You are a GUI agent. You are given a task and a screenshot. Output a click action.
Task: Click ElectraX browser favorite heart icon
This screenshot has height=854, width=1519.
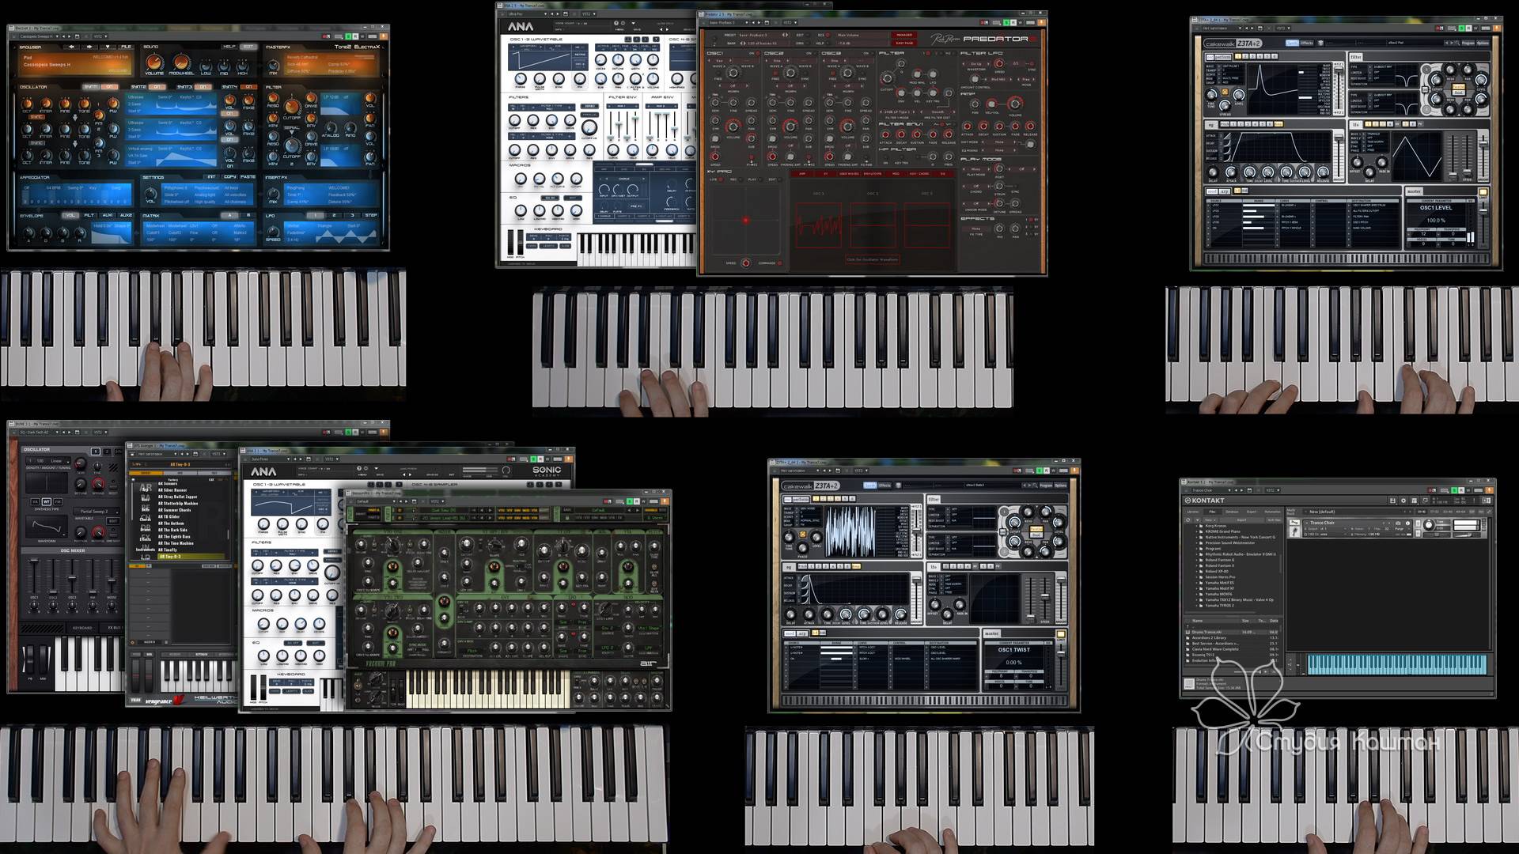click(x=108, y=47)
